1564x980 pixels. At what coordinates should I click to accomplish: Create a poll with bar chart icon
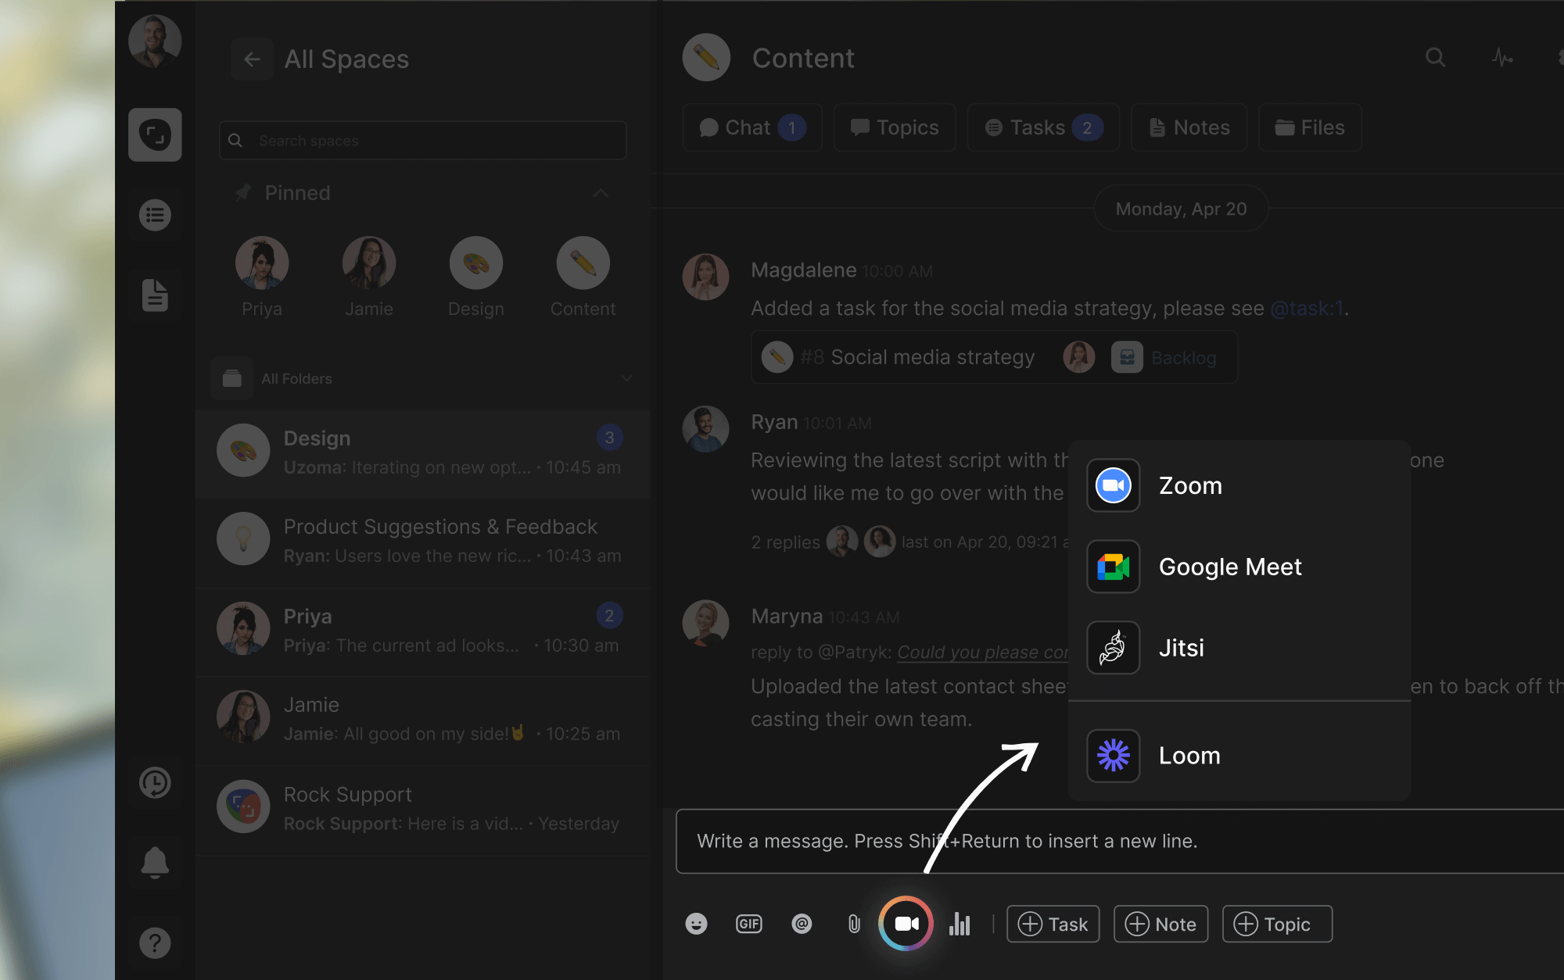[960, 924]
